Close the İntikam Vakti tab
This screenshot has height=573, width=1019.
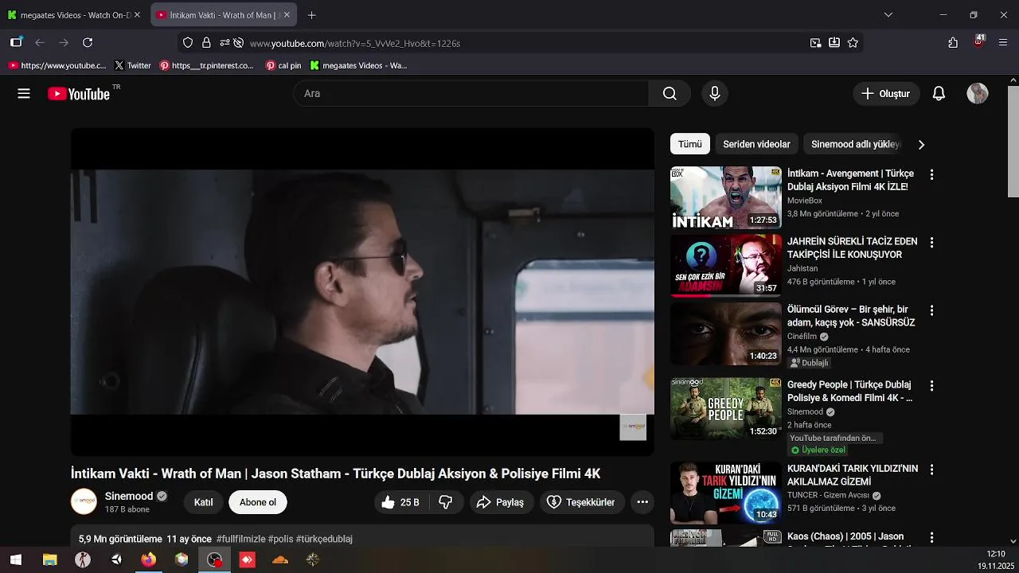click(287, 15)
